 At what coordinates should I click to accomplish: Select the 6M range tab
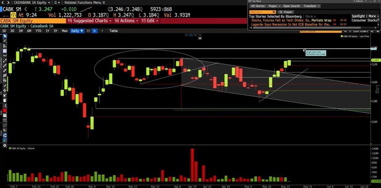(29, 31)
